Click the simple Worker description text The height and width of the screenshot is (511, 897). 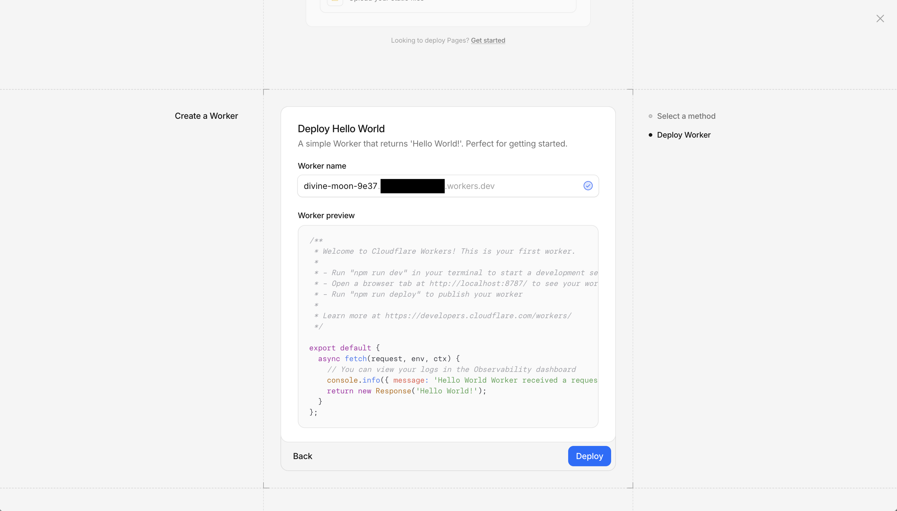(432, 144)
